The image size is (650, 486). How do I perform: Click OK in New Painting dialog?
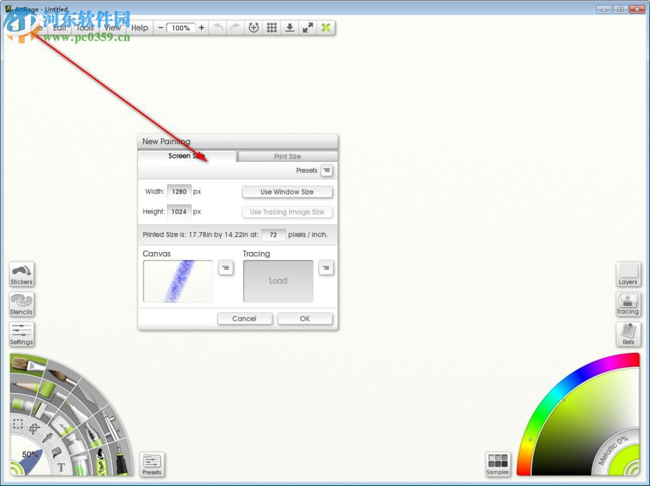pyautogui.click(x=305, y=318)
